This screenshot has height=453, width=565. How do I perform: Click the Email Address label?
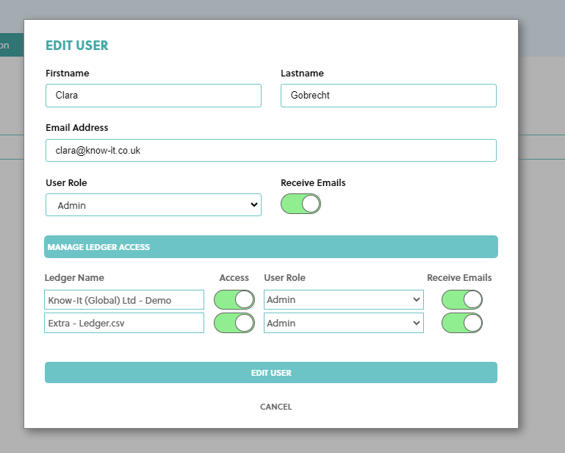[x=76, y=128]
